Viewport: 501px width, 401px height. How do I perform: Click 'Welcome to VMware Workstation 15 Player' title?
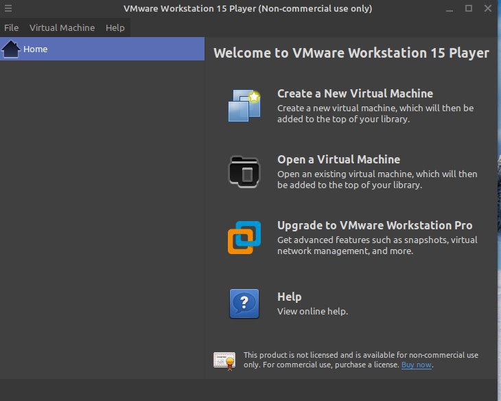click(351, 53)
